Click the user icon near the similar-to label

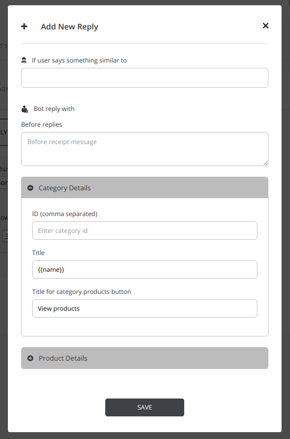coord(24,60)
